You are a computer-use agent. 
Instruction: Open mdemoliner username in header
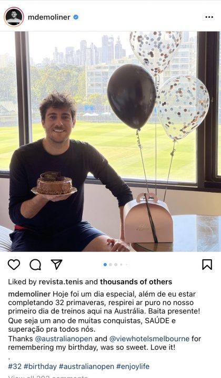(49, 17)
